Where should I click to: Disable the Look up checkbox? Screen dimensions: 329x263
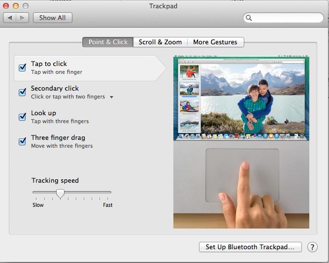[23, 117]
